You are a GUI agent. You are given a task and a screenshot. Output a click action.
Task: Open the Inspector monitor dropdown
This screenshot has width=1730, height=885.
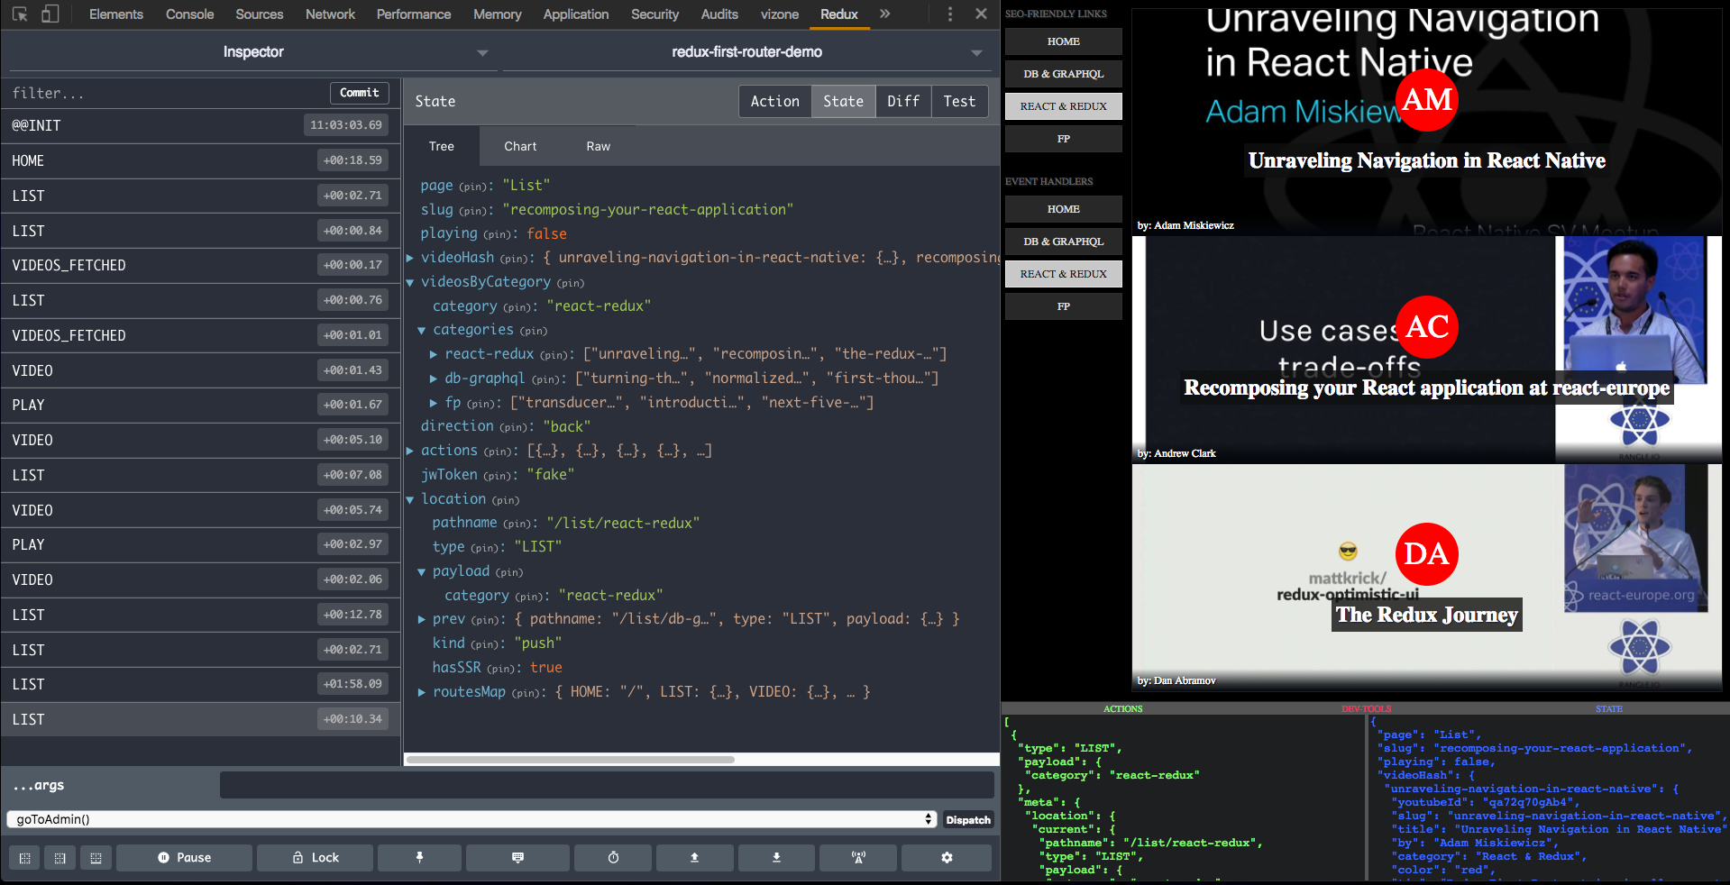coord(253,52)
